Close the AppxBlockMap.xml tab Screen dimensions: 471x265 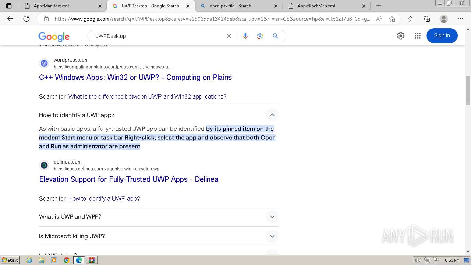coord(364,6)
